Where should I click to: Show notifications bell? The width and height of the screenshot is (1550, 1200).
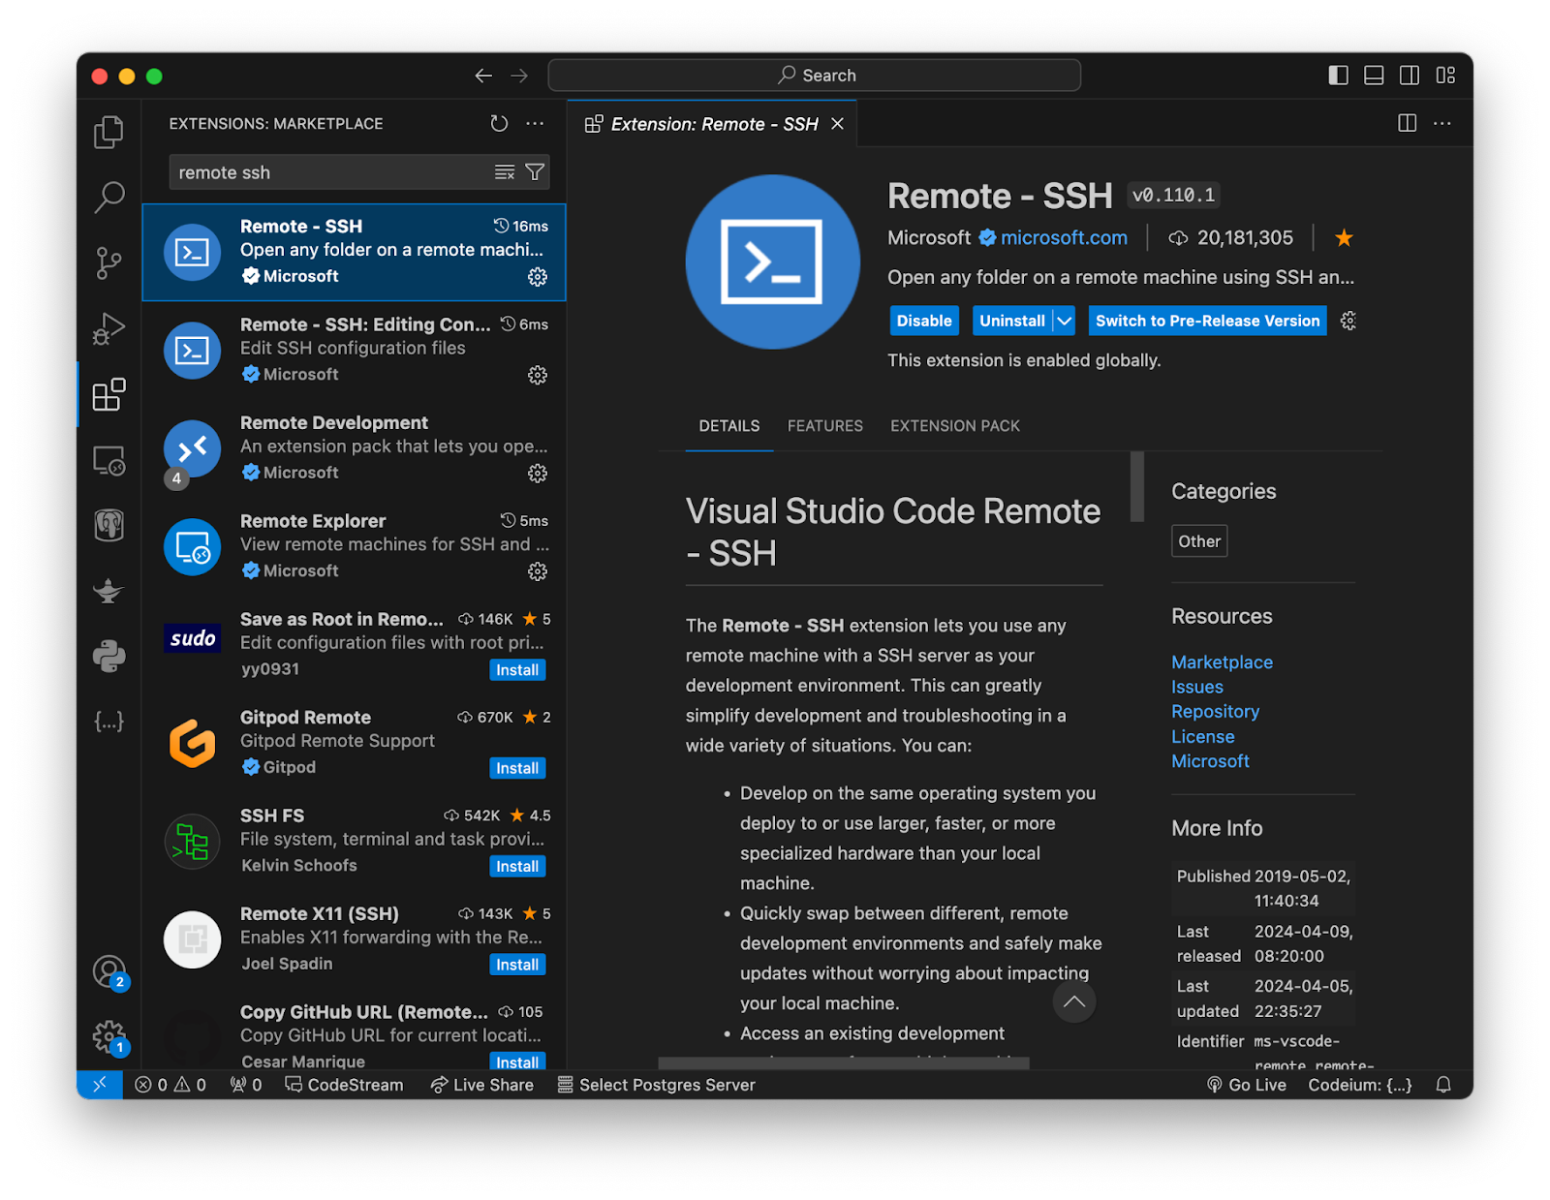pos(1443,1085)
